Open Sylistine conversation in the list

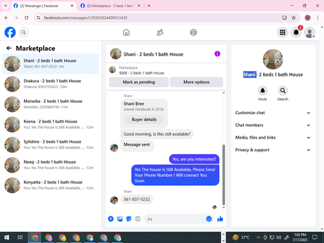click(x=51, y=145)
